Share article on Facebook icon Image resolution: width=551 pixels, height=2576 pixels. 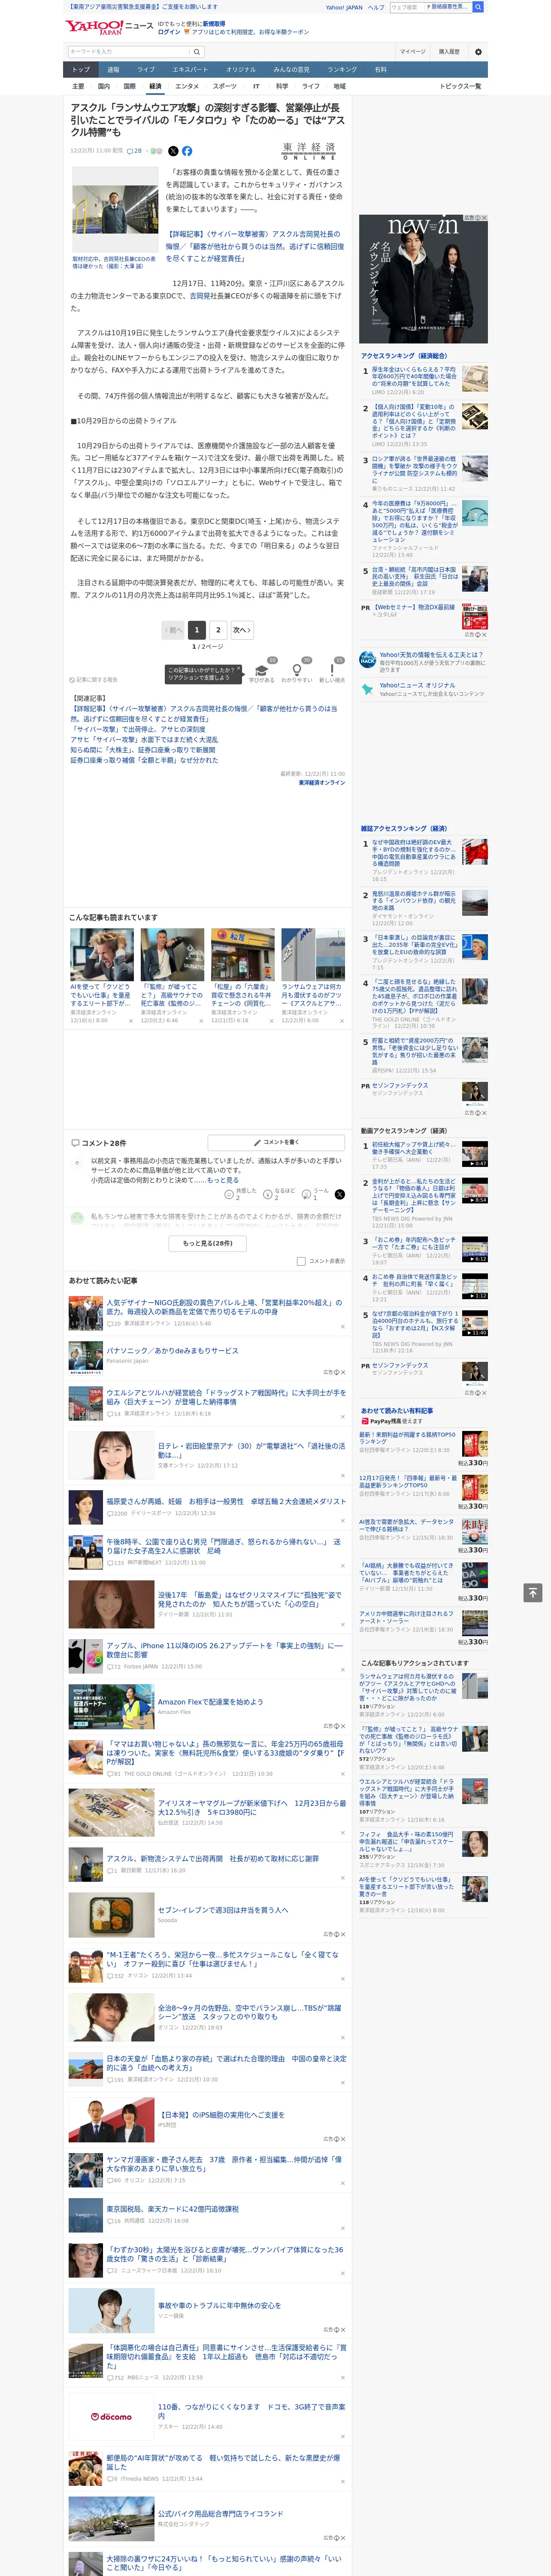[187, 151]
